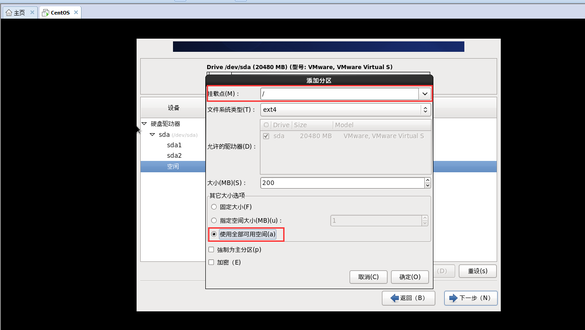Viewport: 585px width, 330px height.
Task: Click the CentOS VM tab icon
Action: coord(46,13)
